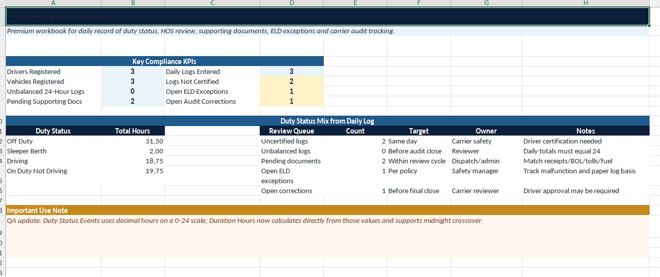
Task: Select the value for Logs Not Certified
Action: [x=292, y=81]
